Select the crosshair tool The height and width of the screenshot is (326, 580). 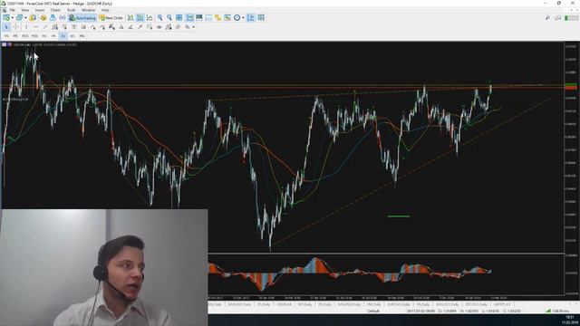16,27
